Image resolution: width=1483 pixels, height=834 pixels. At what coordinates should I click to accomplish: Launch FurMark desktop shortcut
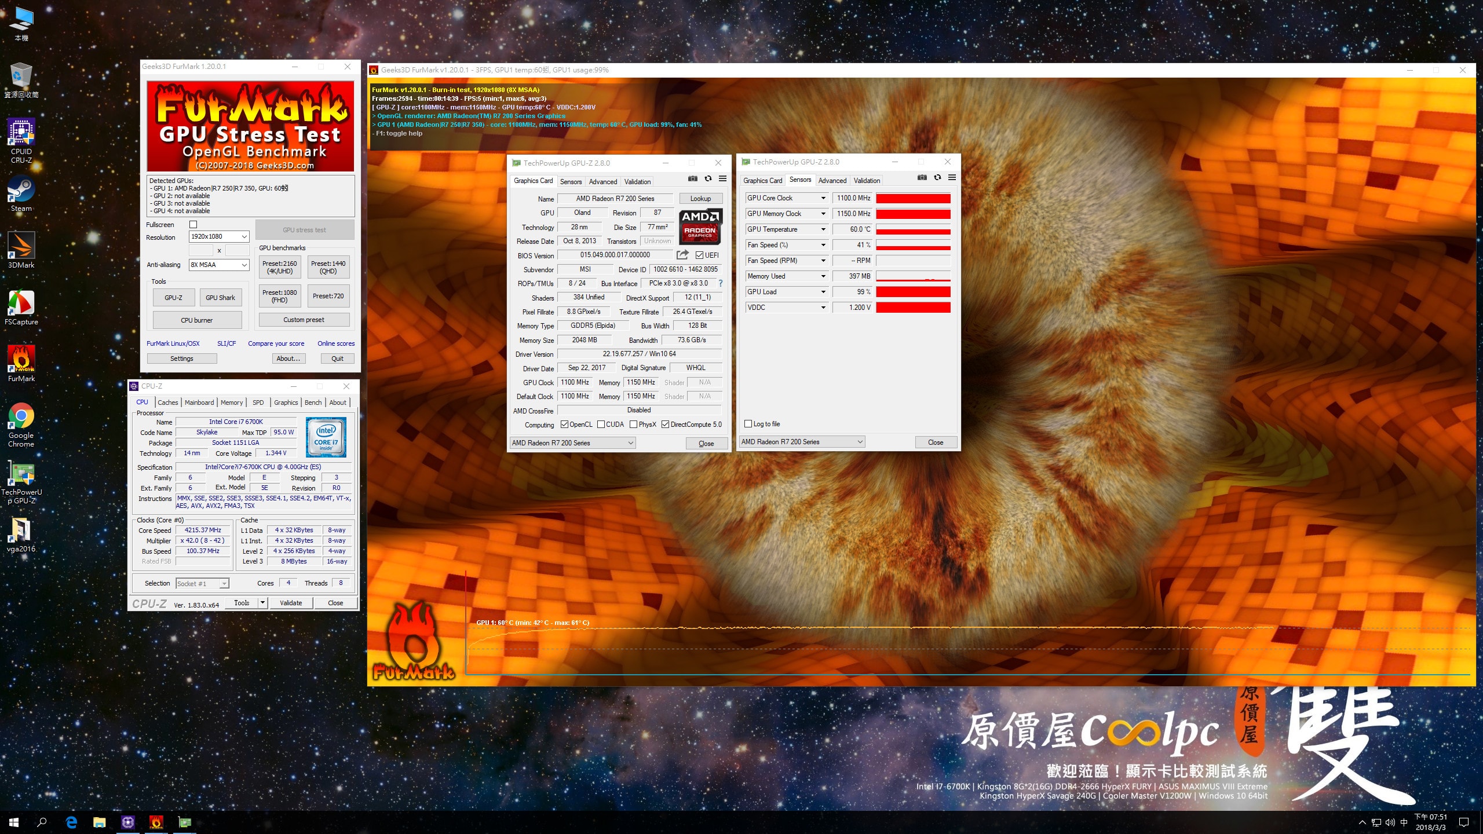(21, 364)
